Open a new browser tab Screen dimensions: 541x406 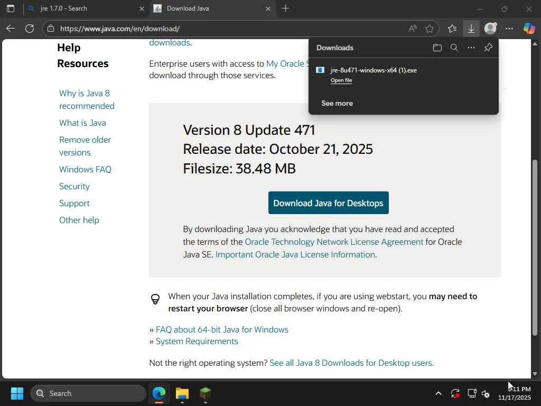286,8
